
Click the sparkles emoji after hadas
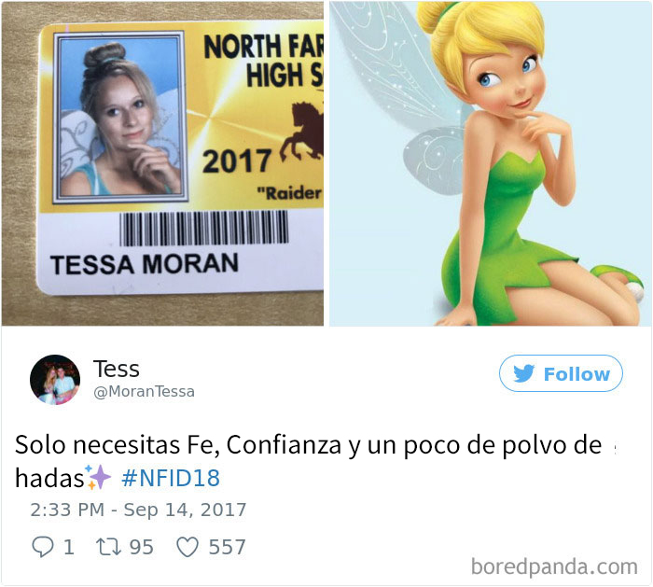click(97, 478)
